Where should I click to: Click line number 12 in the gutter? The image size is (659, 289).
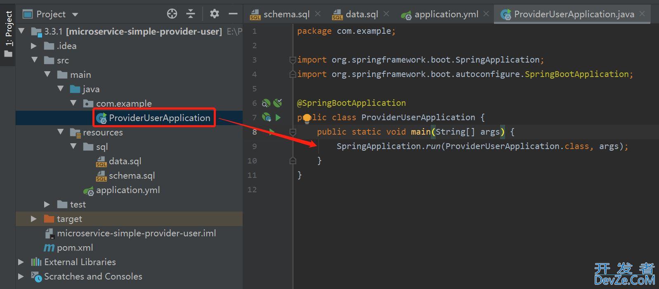(252, 190)
